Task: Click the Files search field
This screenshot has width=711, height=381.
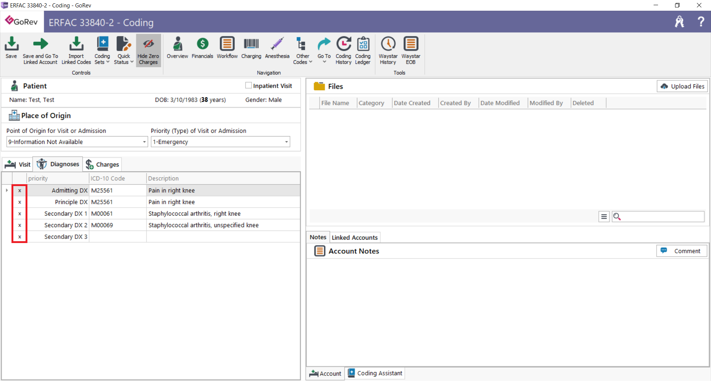Action: point(662,216)
